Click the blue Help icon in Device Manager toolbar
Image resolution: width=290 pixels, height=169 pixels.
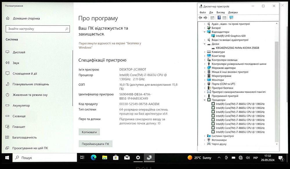pyautogui.click(x=219, y=18)
